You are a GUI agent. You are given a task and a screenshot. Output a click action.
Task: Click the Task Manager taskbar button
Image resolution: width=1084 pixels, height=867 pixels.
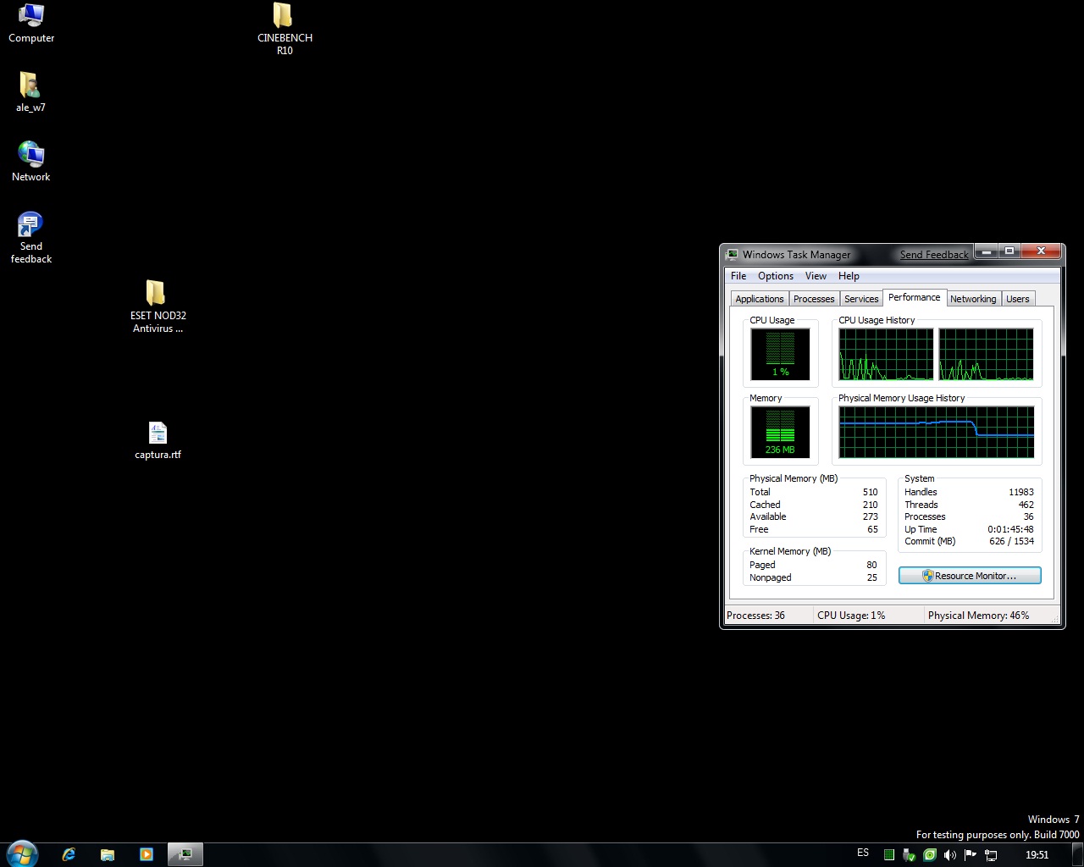coord(185,854)
